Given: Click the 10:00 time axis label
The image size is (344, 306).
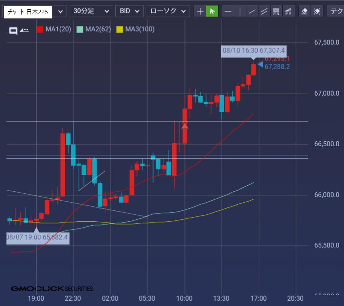Looking at the screenshot, I should [185, 298].
